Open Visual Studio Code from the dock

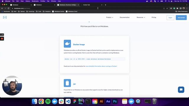[68, 101]
